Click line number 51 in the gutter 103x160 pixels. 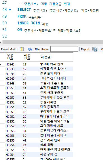tap(4, 30)
